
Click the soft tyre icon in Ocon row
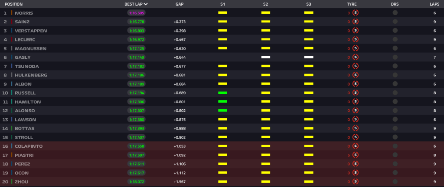tap(356, 173)
